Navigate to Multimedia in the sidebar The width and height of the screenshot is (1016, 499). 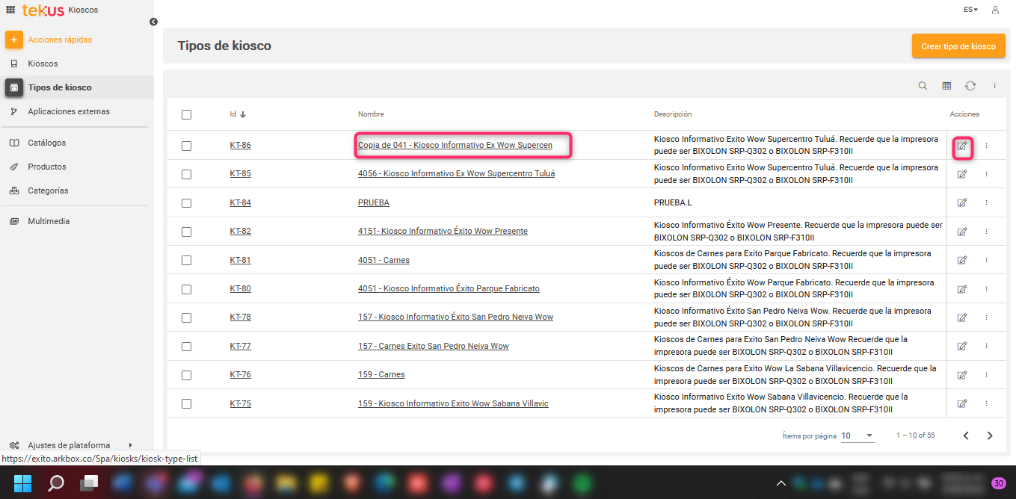click(x=49, y=221)
